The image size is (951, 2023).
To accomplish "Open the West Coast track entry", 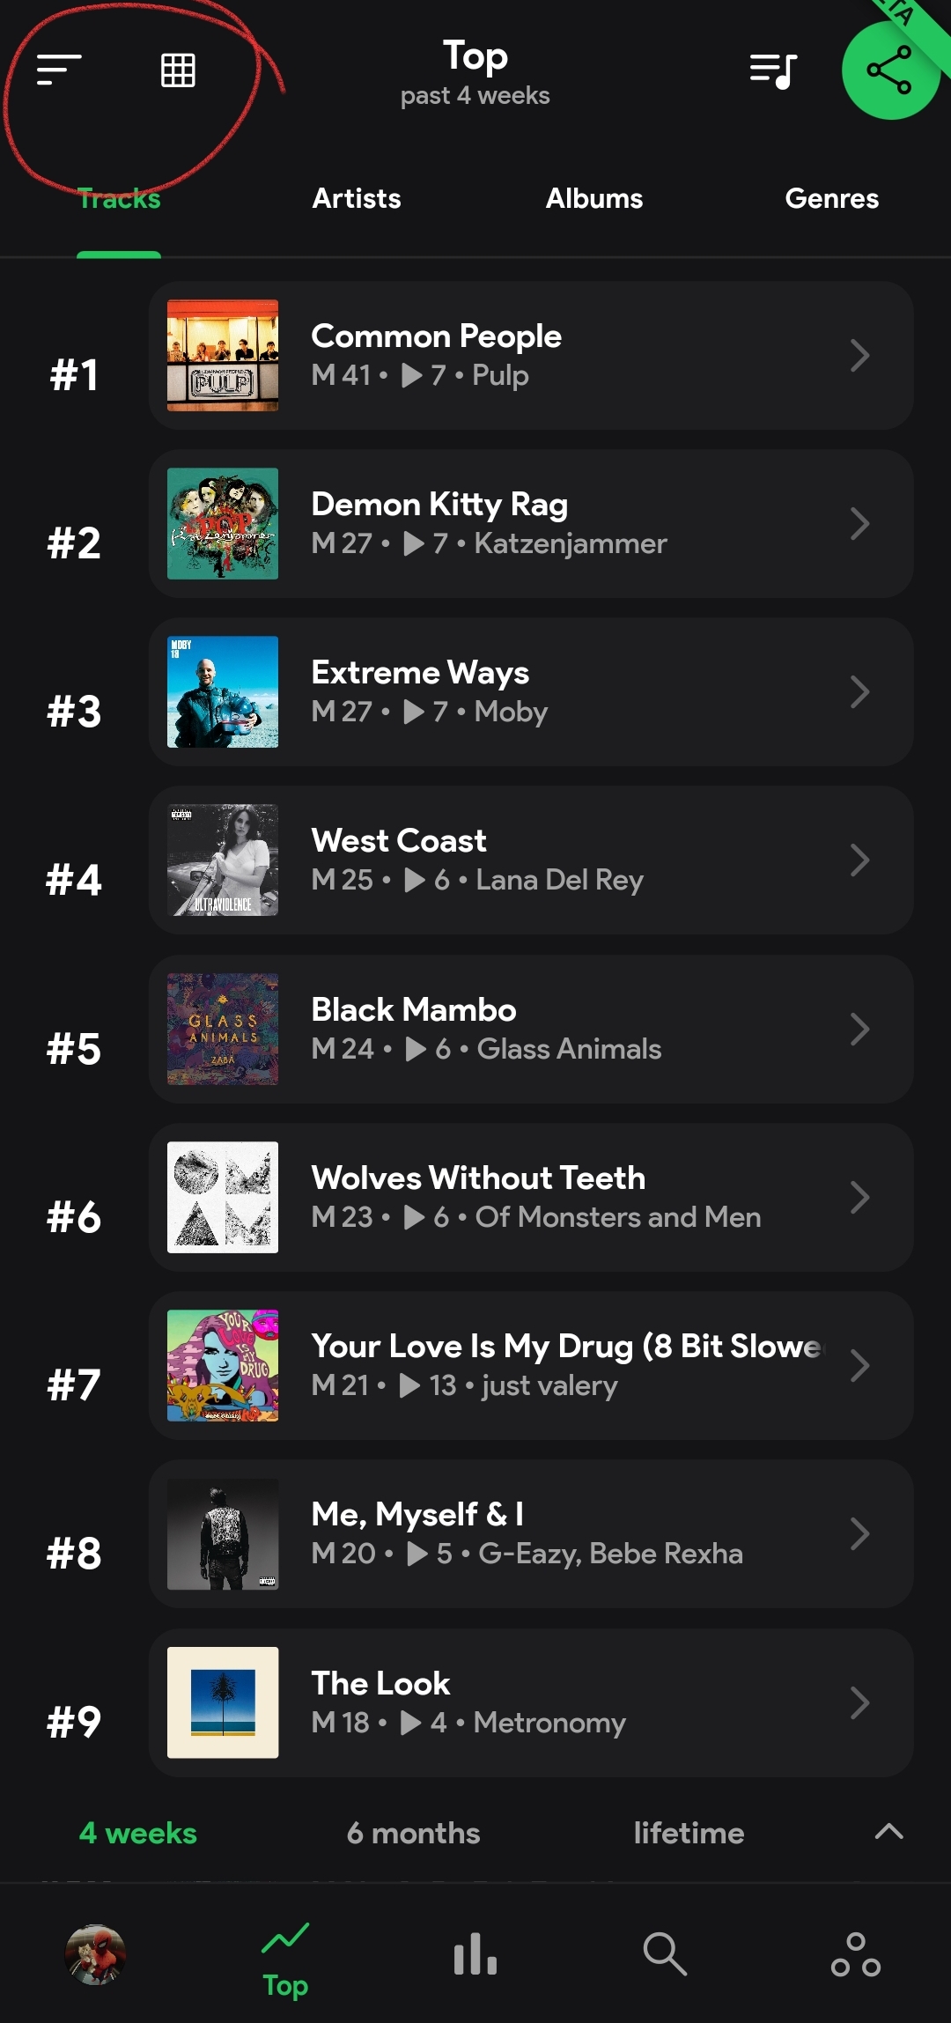I will (x=530, y=860).
